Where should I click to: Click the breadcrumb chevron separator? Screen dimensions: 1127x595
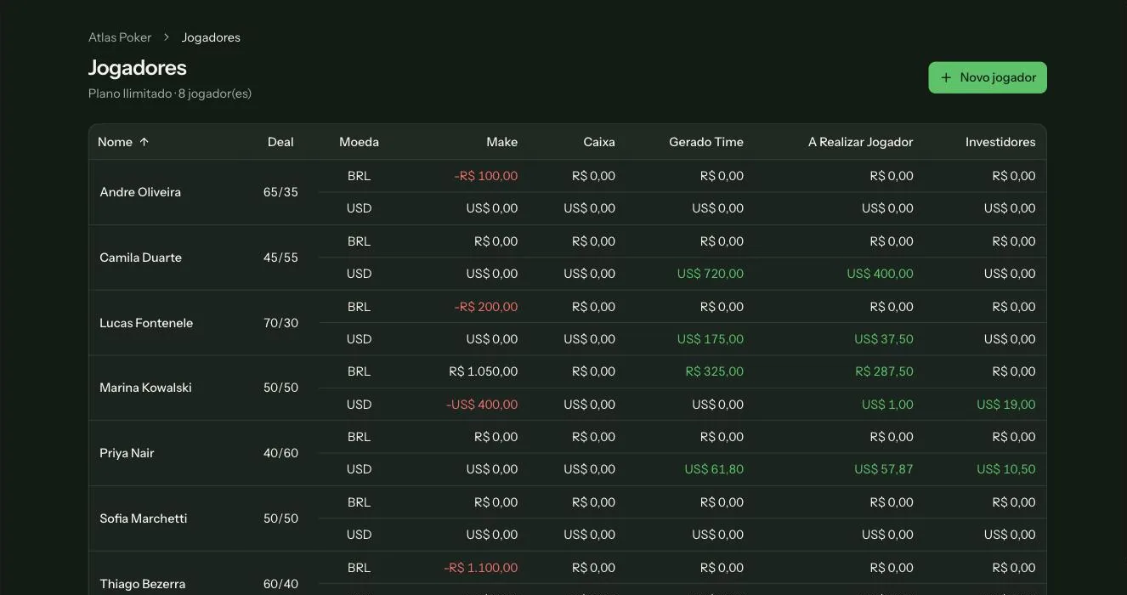[x=167, y=37]
